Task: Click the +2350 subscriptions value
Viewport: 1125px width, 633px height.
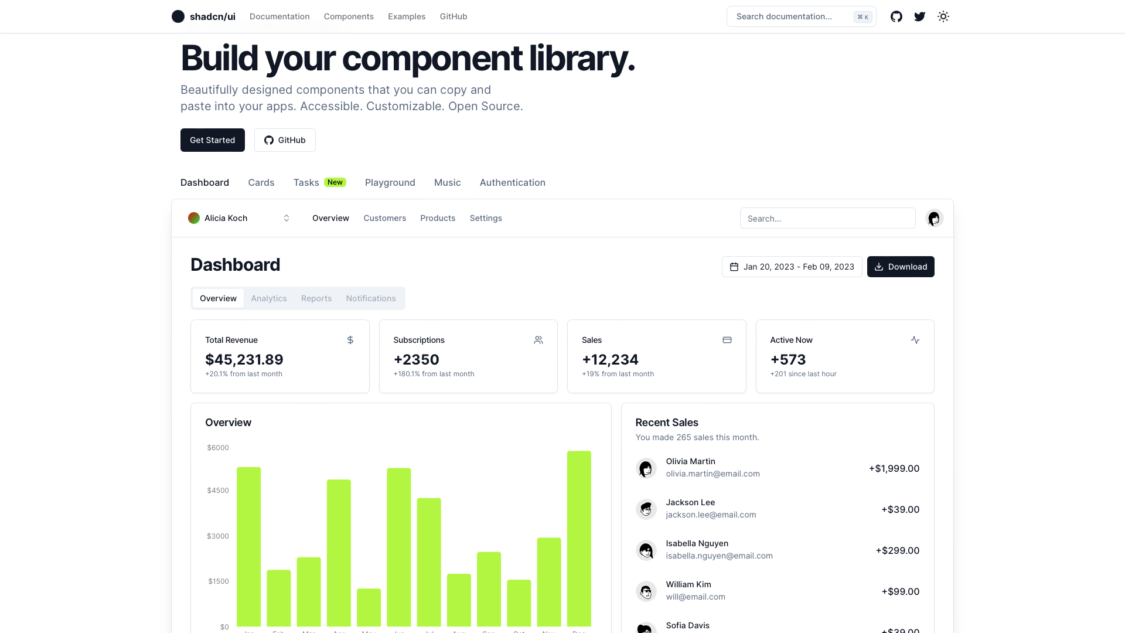Action: click(417, 359)
